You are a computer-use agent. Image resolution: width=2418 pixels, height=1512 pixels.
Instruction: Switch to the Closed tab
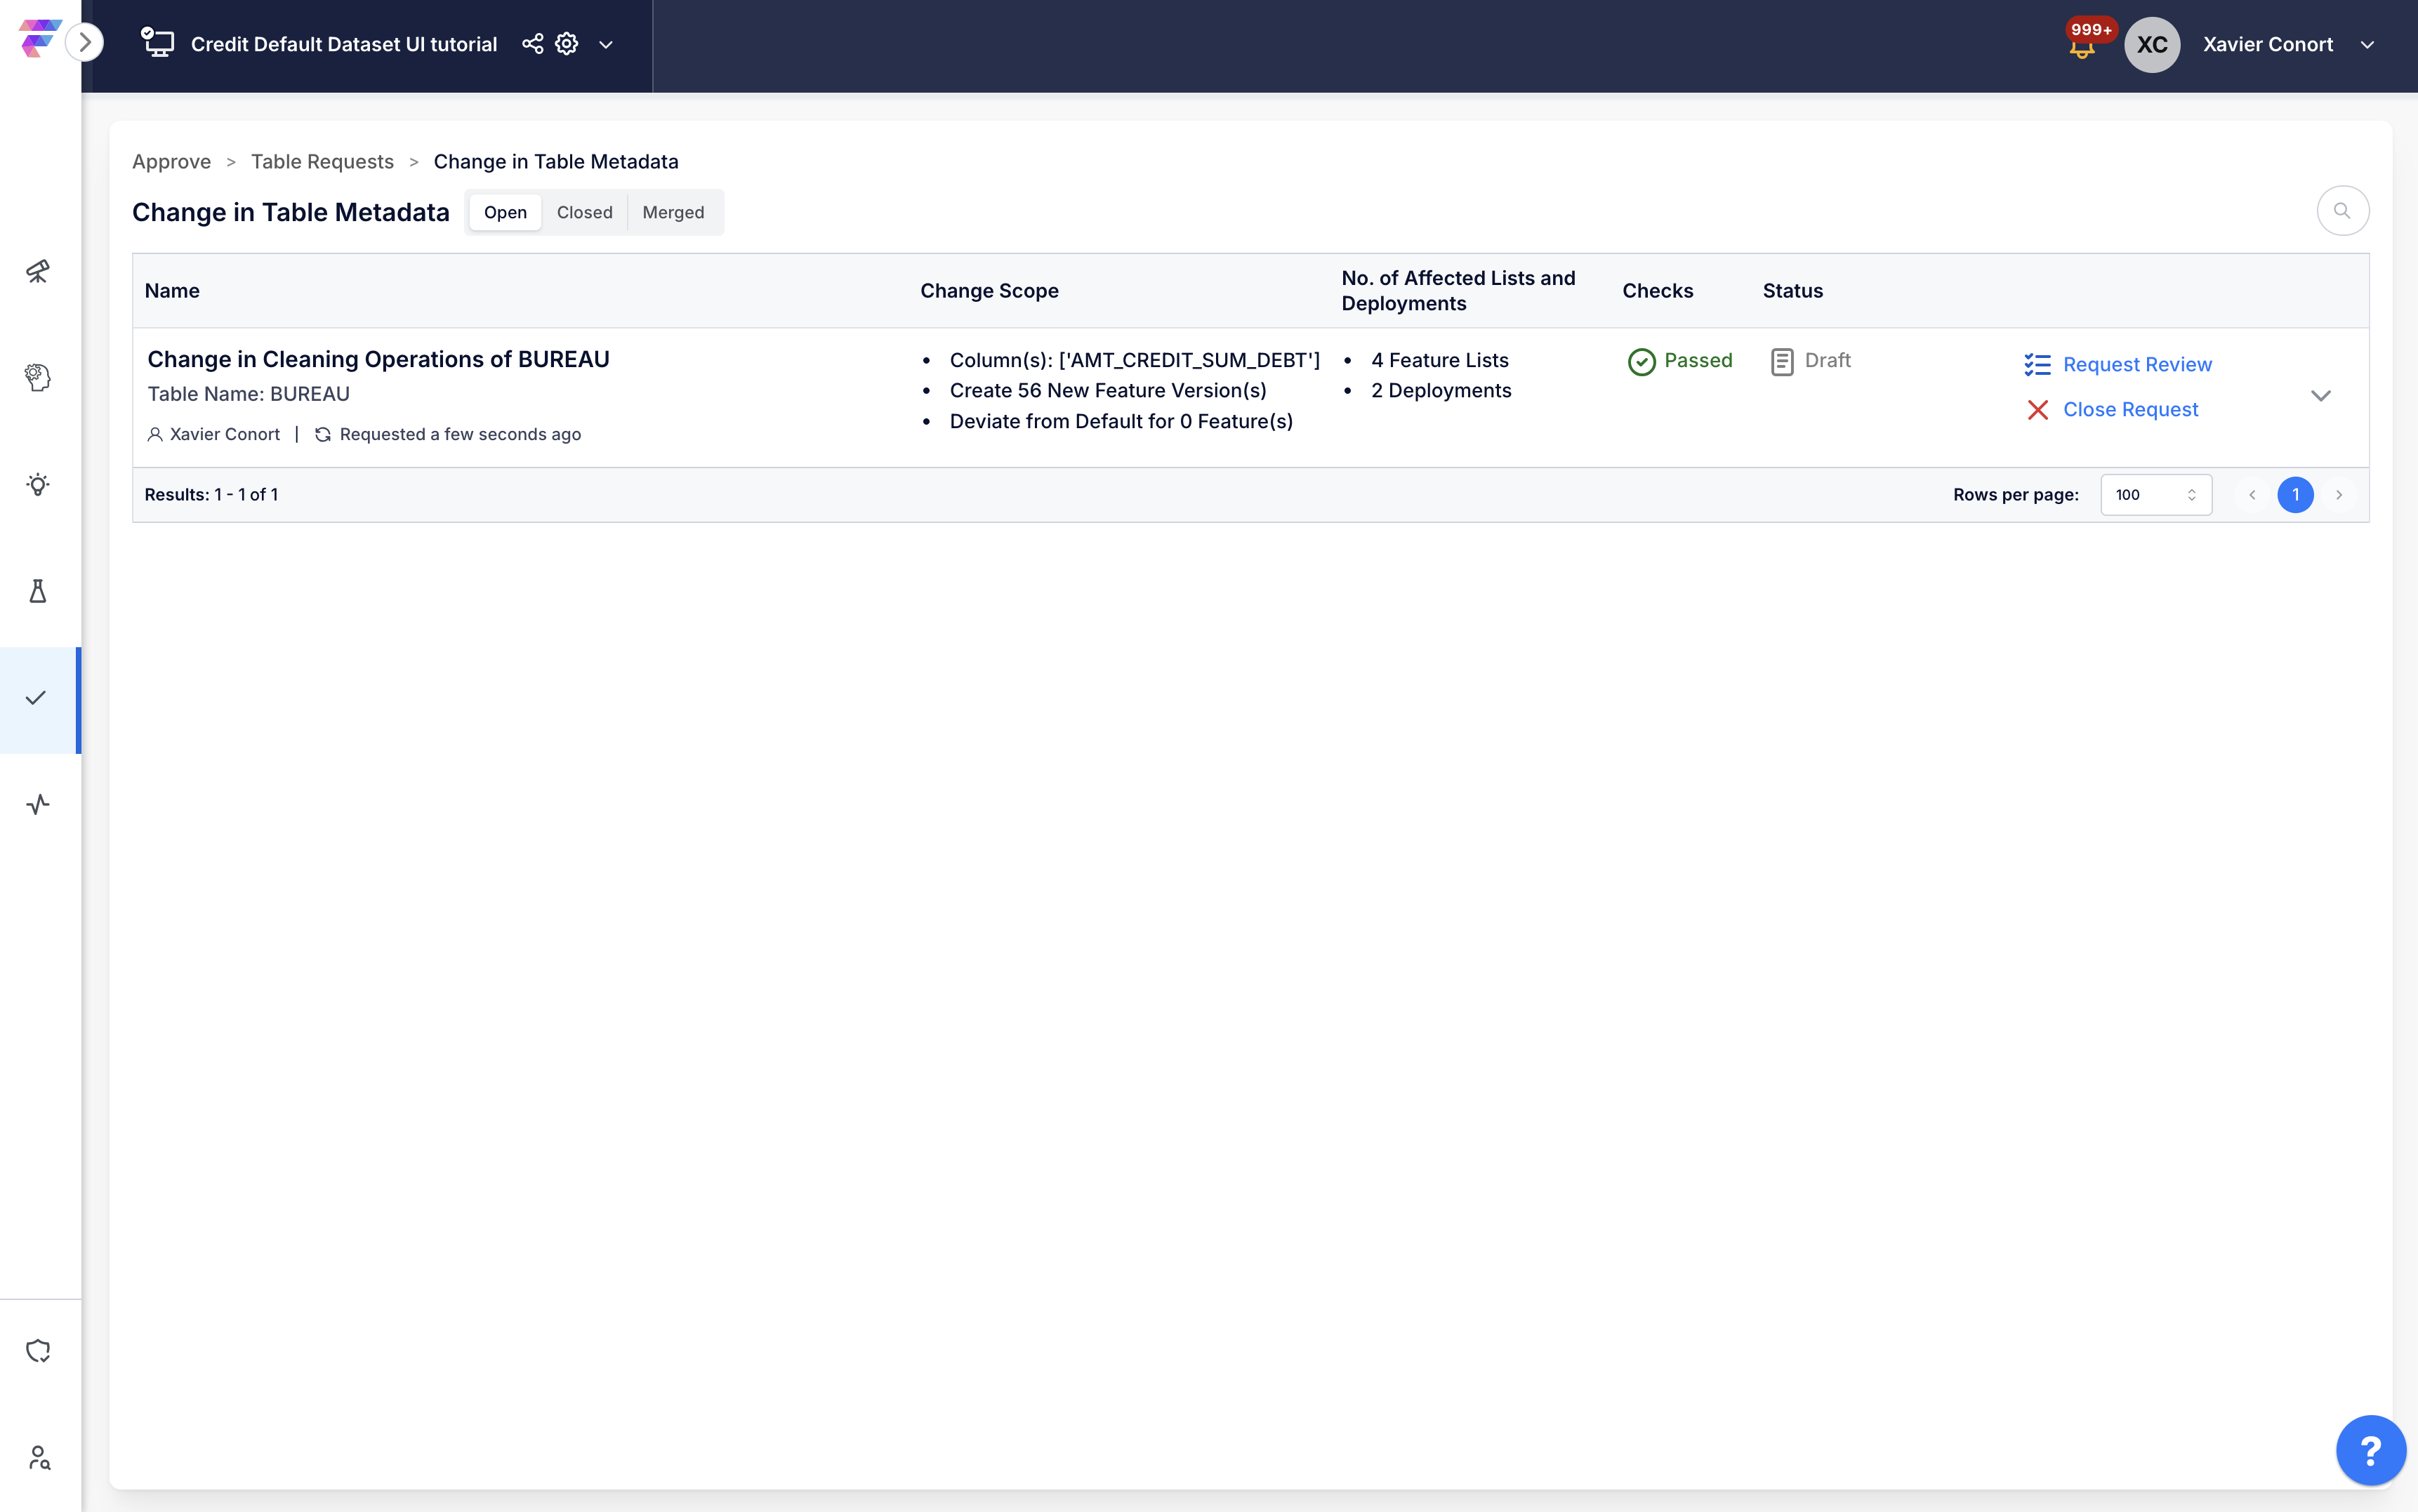click(584, 212)
